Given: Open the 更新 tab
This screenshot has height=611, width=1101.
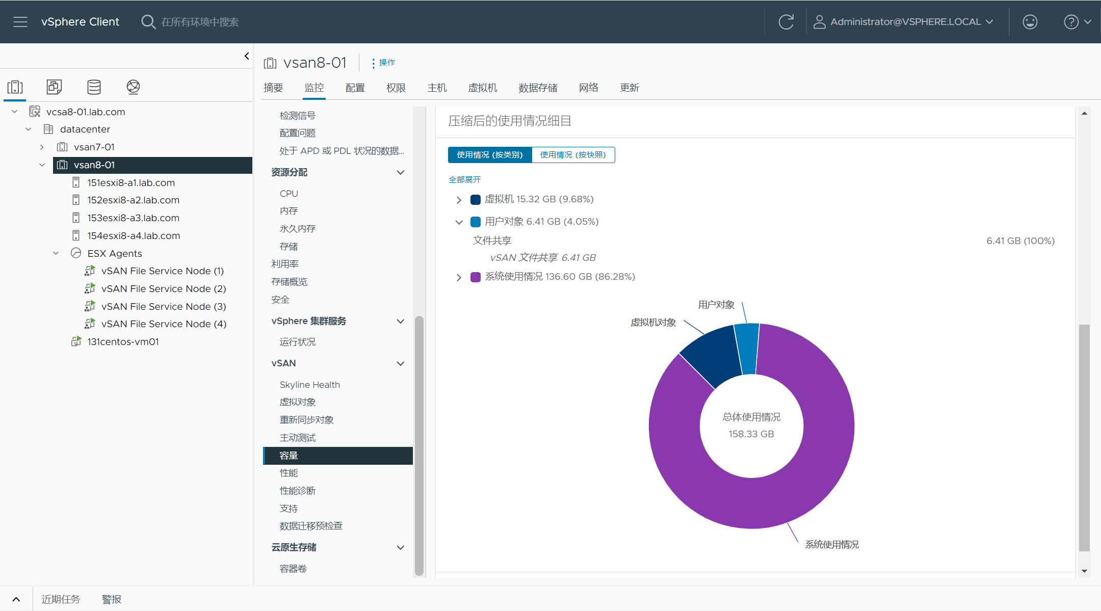Looking at the screenshot, I should click(630, 88).
